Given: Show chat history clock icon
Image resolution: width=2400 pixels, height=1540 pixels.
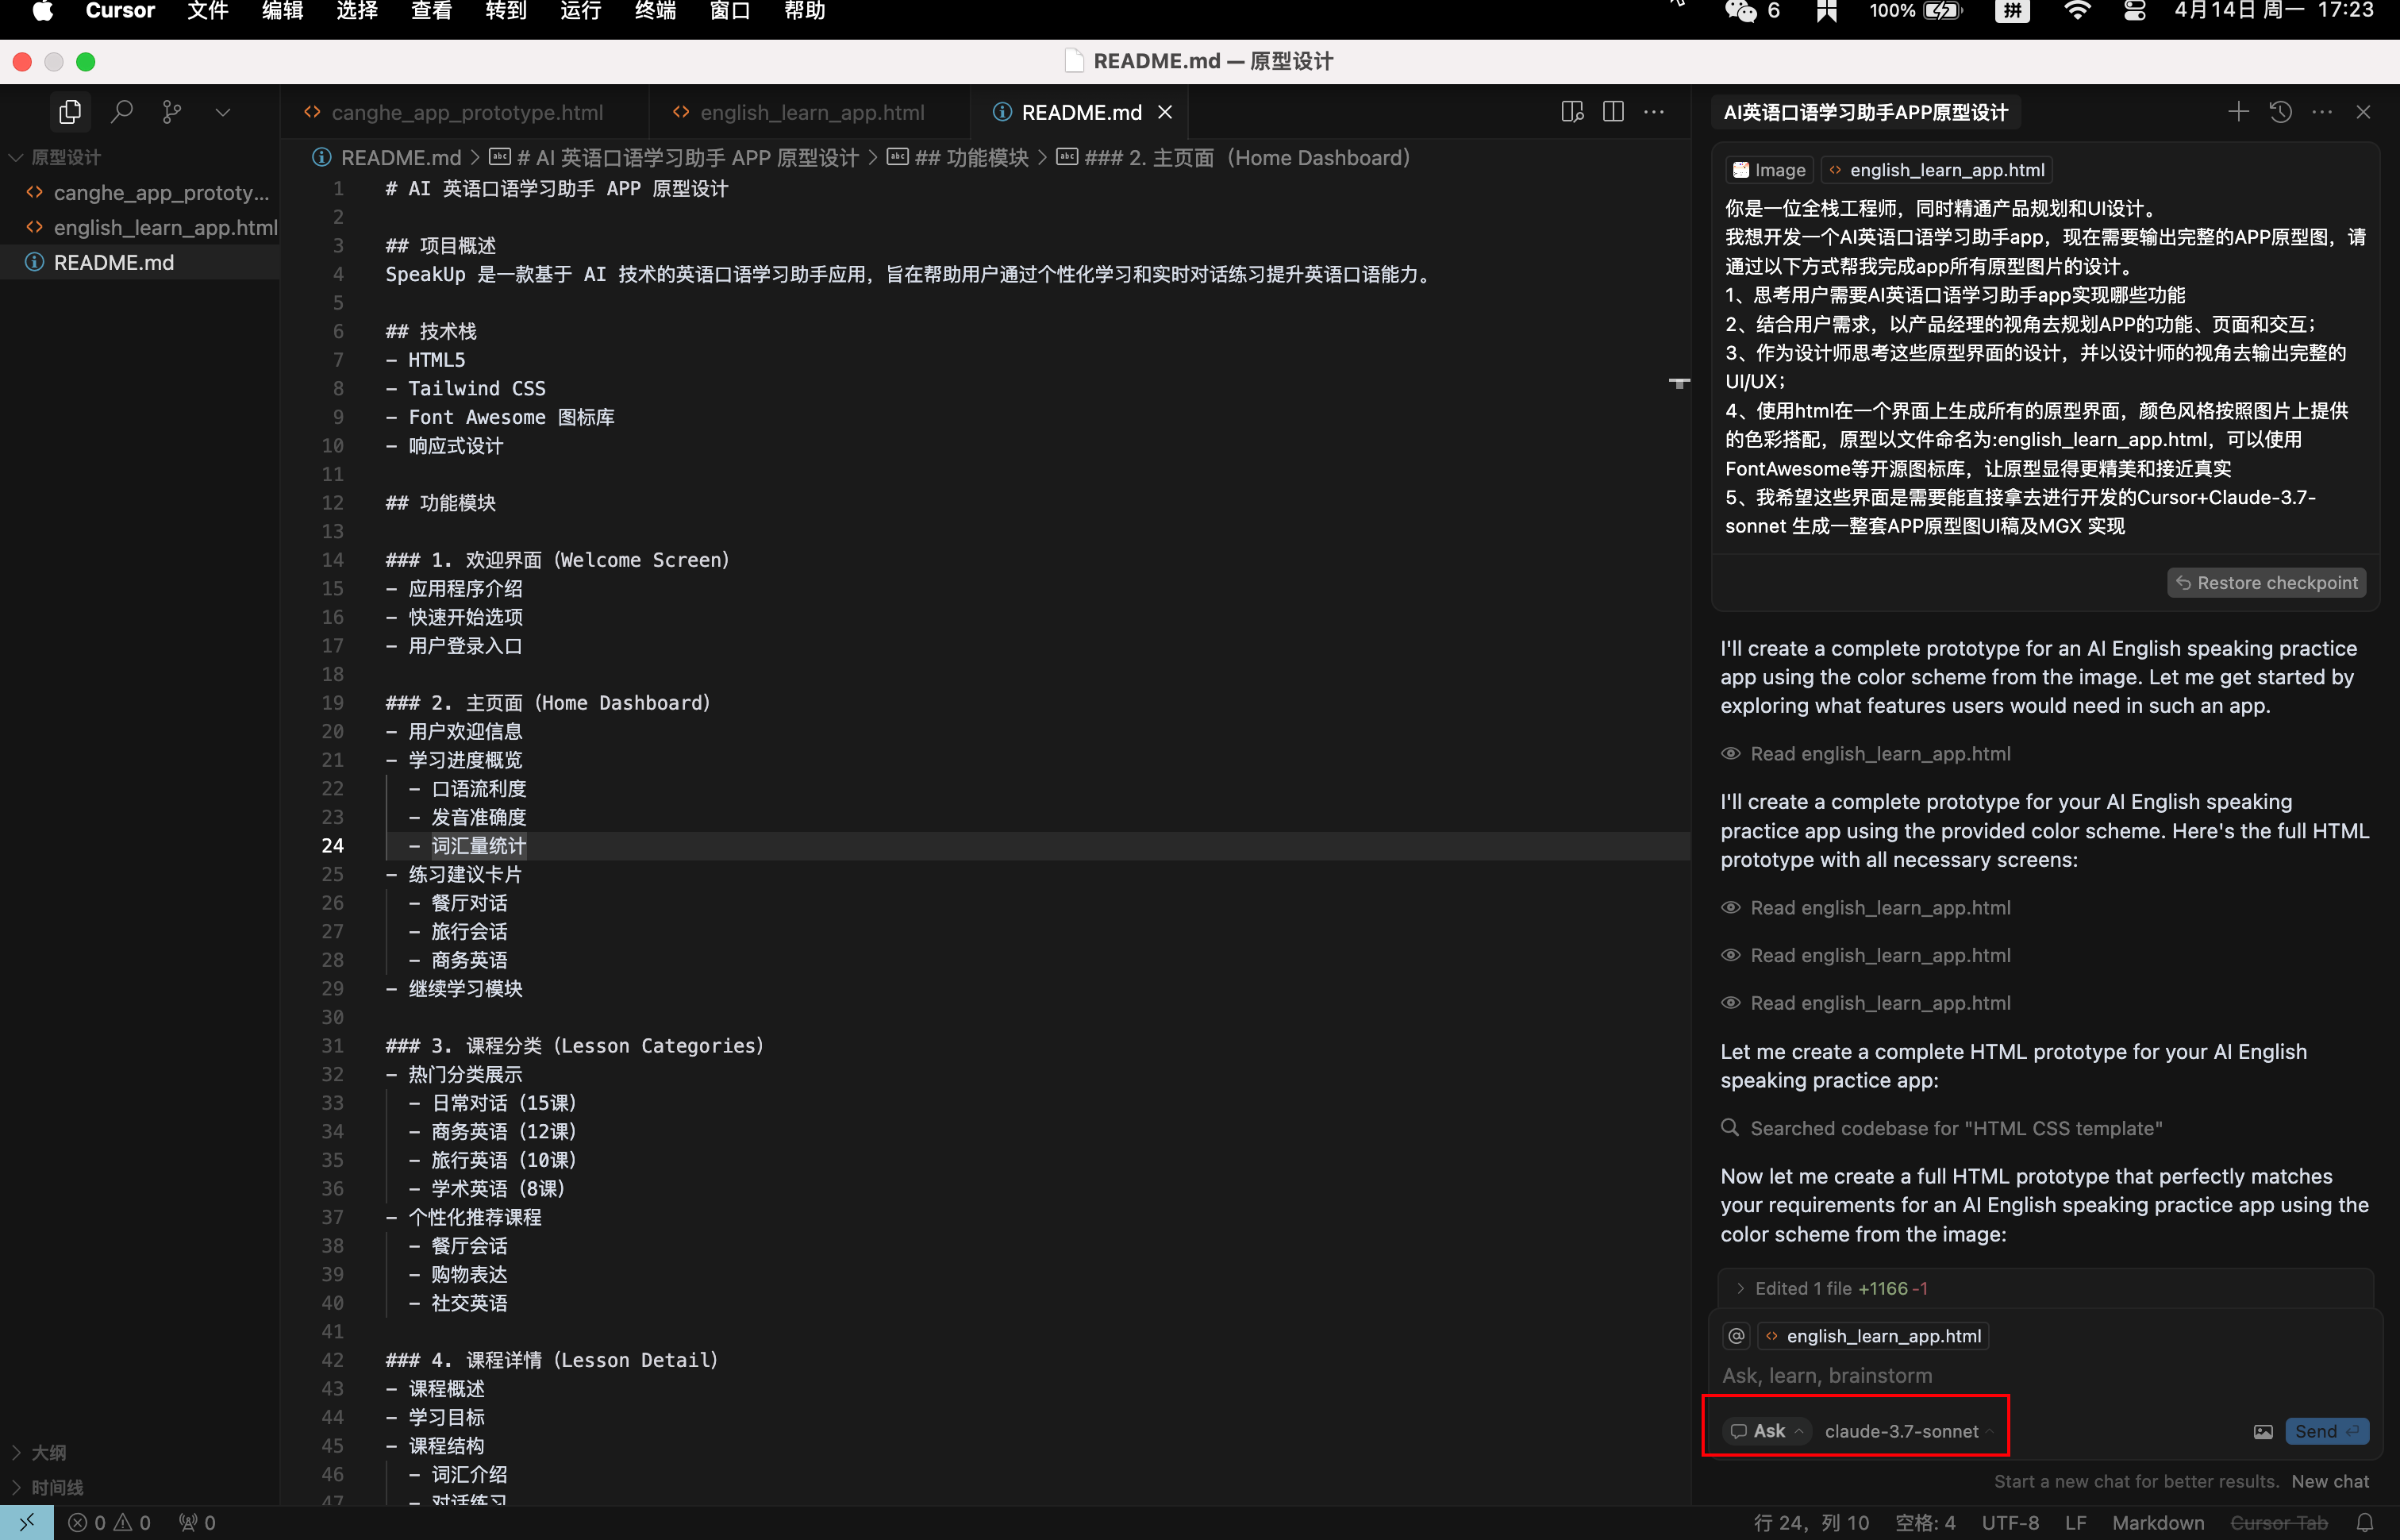Looking at the screenshot, I should (x=2280, y=112).
